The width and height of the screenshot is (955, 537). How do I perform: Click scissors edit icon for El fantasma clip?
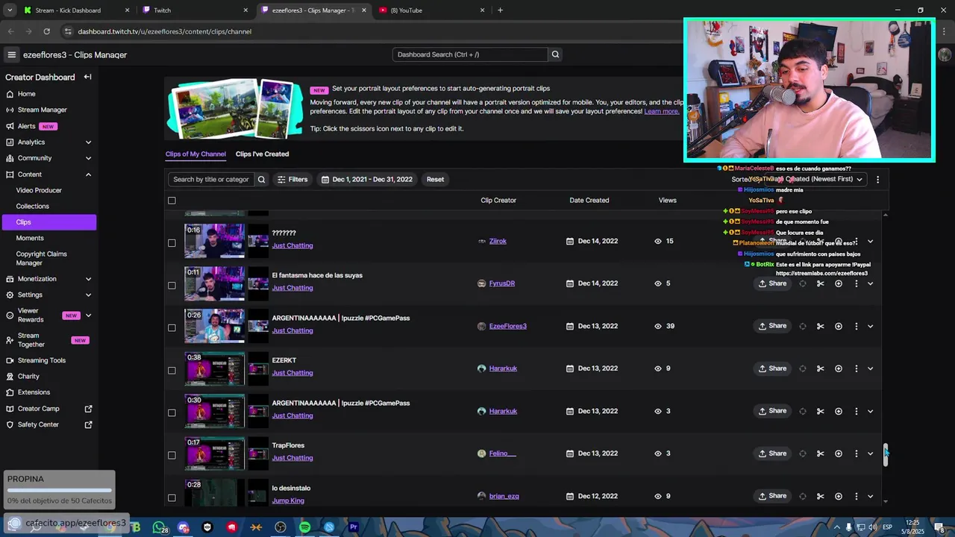tap(820, 283)
